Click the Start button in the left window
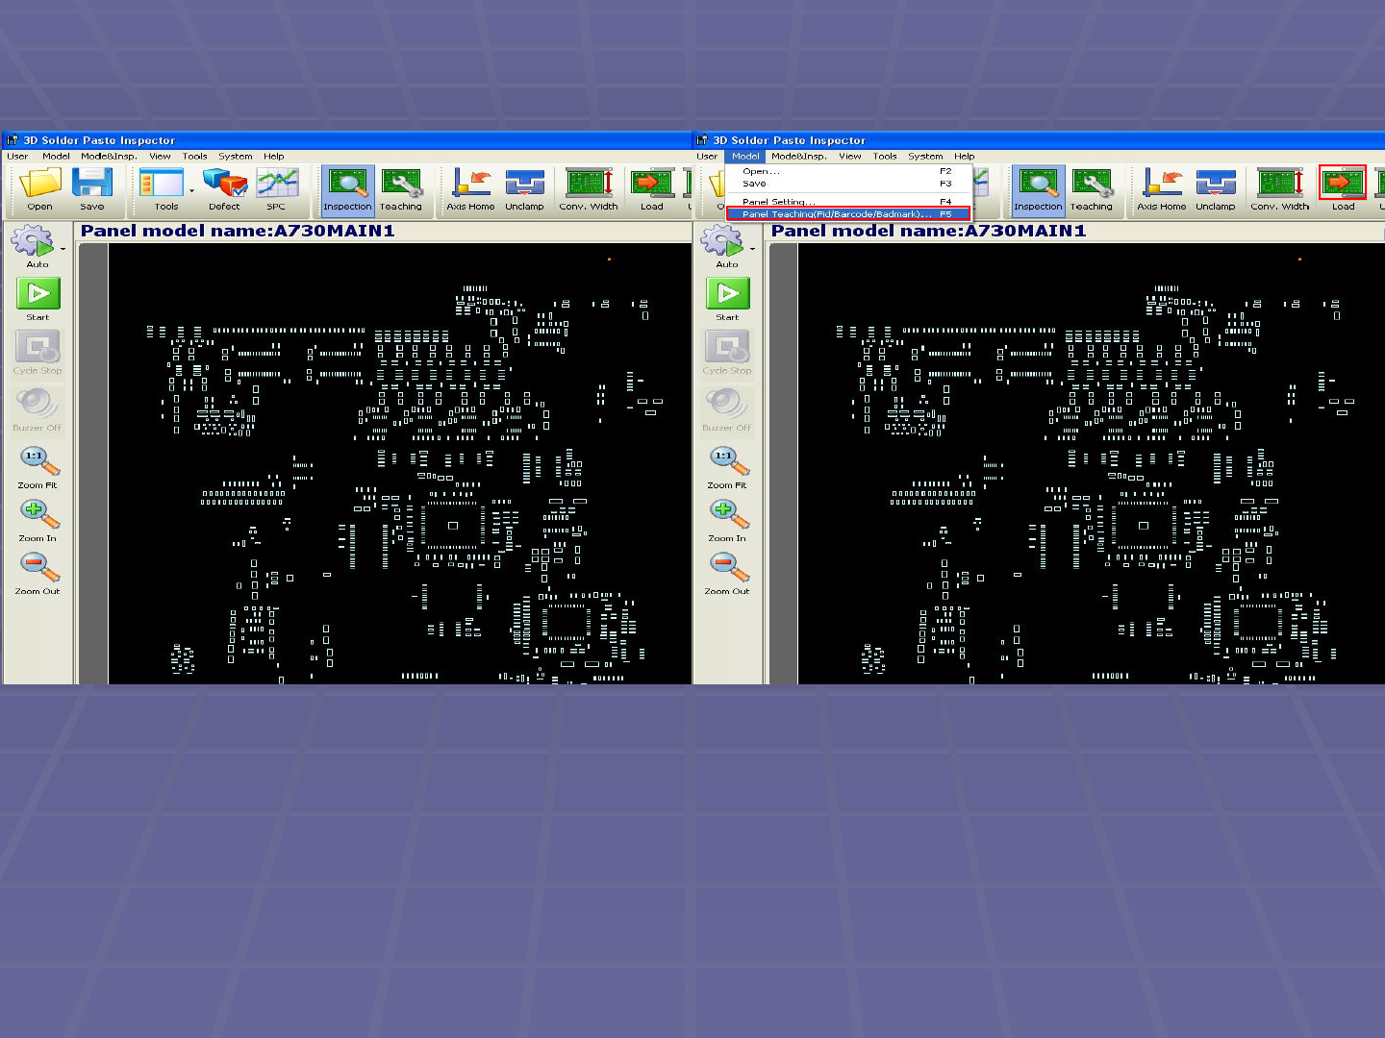Image resolution: width=1385 pixels, height=1038 pixels. tap(38, 299)
